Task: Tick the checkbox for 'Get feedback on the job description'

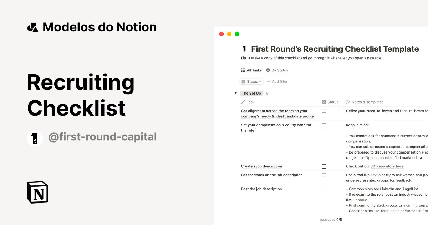Action: pos(324,175)
